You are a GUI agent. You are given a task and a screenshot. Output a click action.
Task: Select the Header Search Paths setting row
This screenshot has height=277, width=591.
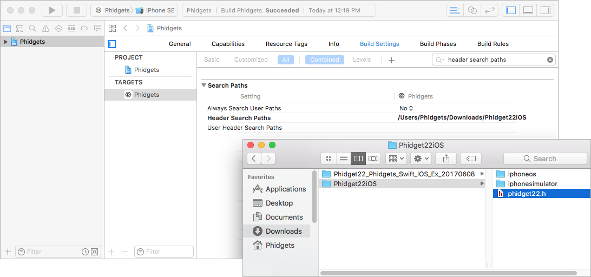[362, 117]
